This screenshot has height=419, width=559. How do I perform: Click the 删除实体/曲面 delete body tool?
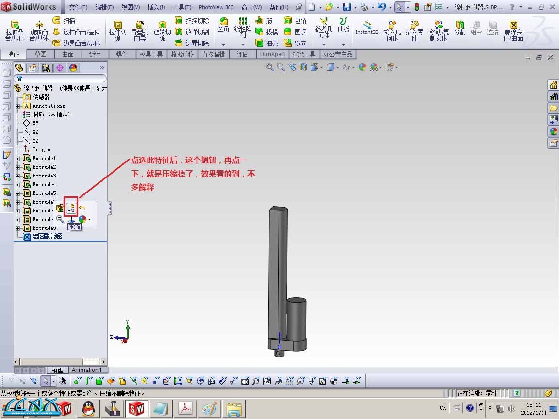coord(513,31)
